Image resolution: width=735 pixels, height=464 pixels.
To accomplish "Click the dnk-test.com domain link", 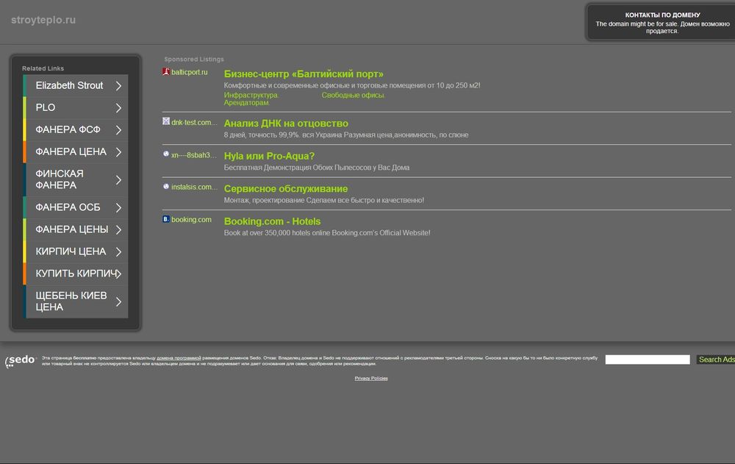I will click(x=195, y=123).
